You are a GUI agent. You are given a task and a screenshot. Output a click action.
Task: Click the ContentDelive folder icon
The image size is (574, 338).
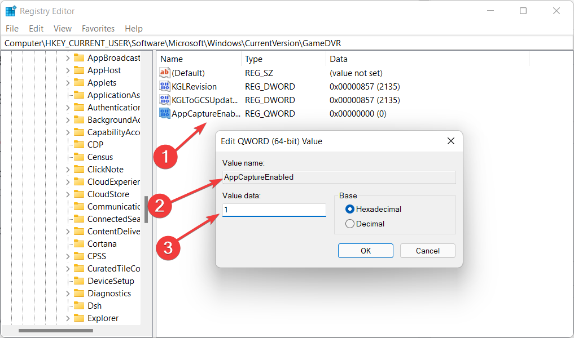pyautogui.click(x=79, y=232)
